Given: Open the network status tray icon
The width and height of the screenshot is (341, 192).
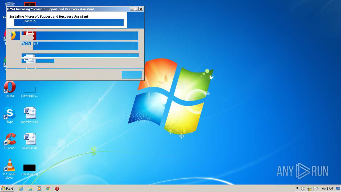Looking at the screenshot, I should click(x=309, y=189).
